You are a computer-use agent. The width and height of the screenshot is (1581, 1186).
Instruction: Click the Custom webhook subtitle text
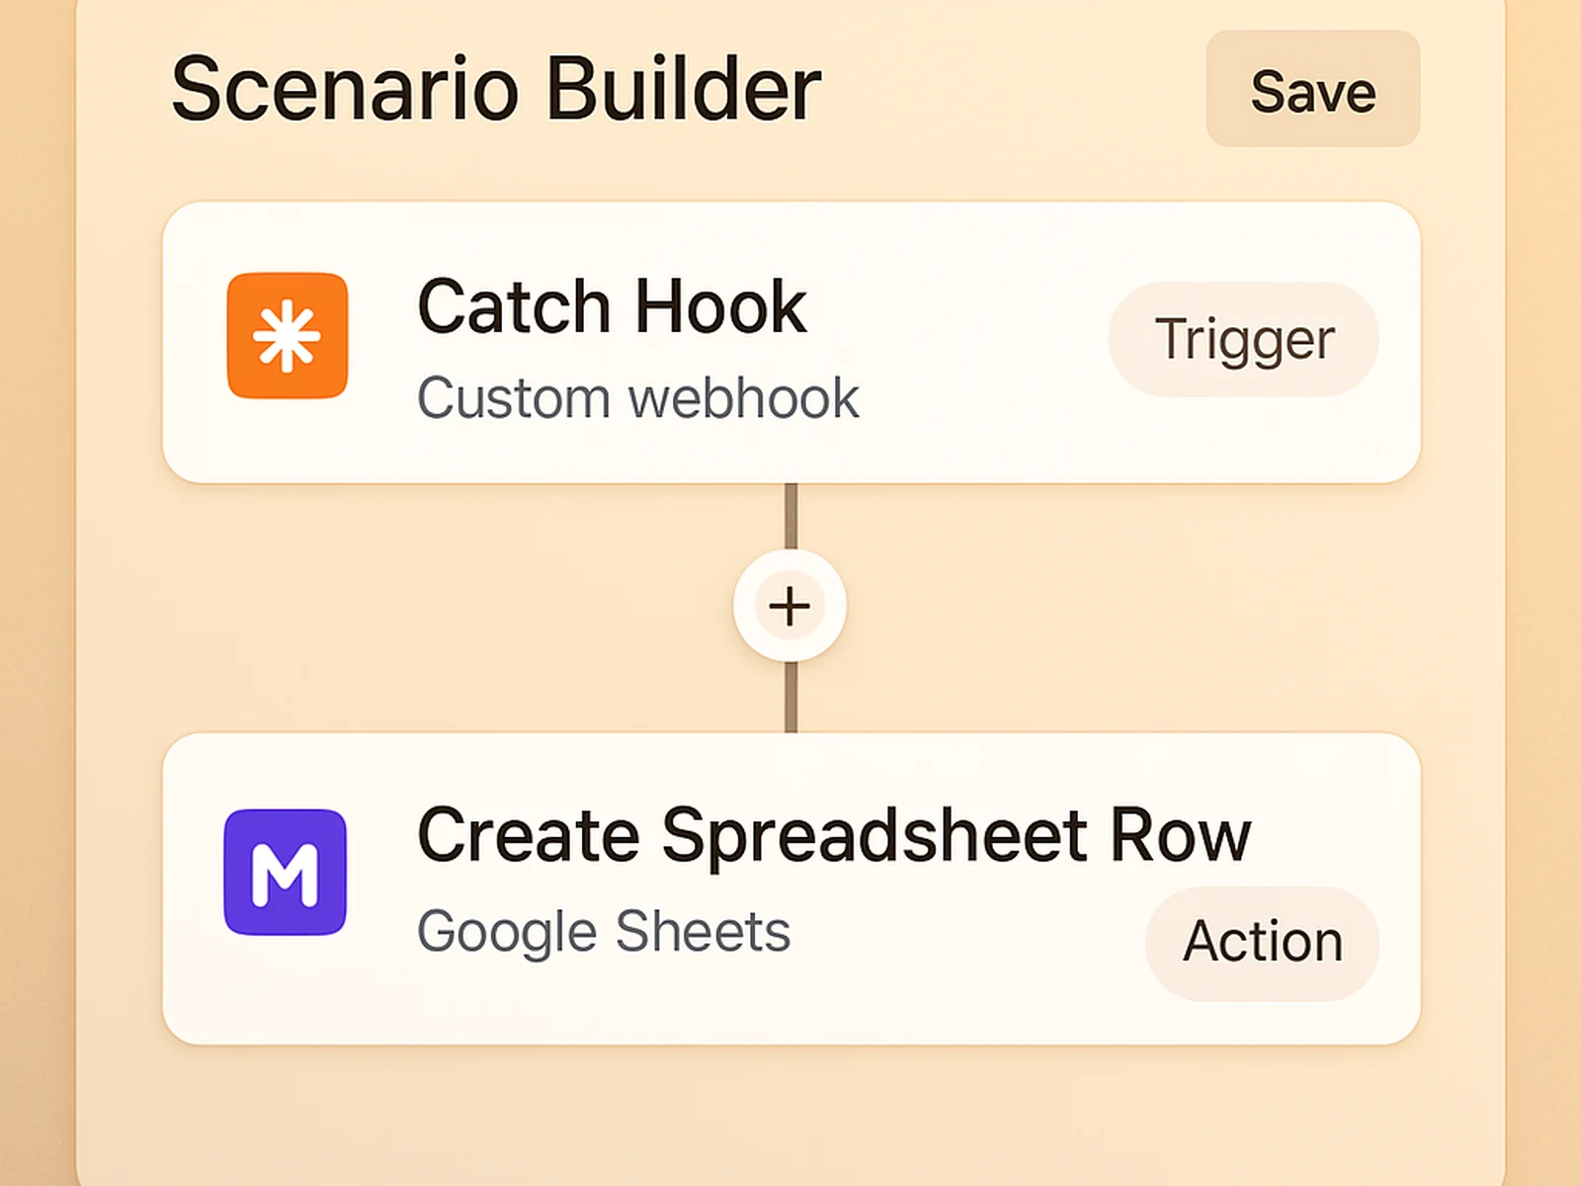coord(638,398)
